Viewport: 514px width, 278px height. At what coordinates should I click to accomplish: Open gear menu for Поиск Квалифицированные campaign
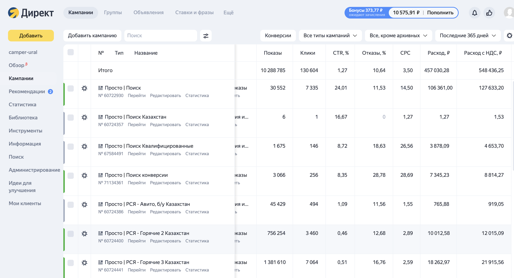pos(84,146)
